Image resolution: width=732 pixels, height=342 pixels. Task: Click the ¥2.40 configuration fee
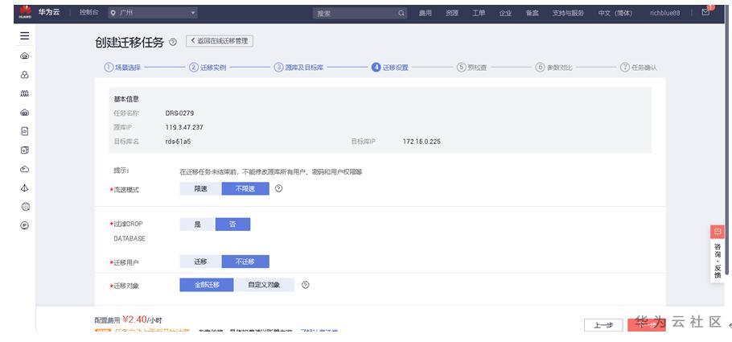click(135, 319)
